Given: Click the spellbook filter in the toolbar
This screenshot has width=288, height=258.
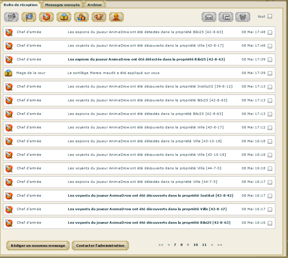Looking at the screenshot, I should coord(64,17).
